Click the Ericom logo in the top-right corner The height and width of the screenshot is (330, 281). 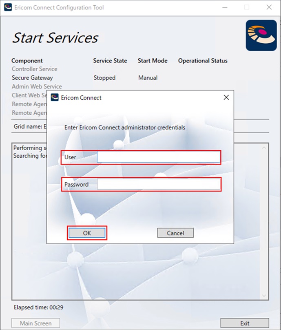(261, 36)
